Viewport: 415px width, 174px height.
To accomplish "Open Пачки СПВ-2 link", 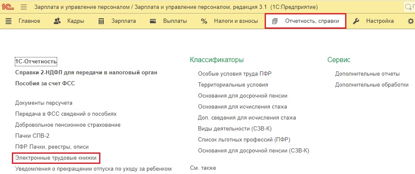I will pyautogui.click(x=32, y=136).
